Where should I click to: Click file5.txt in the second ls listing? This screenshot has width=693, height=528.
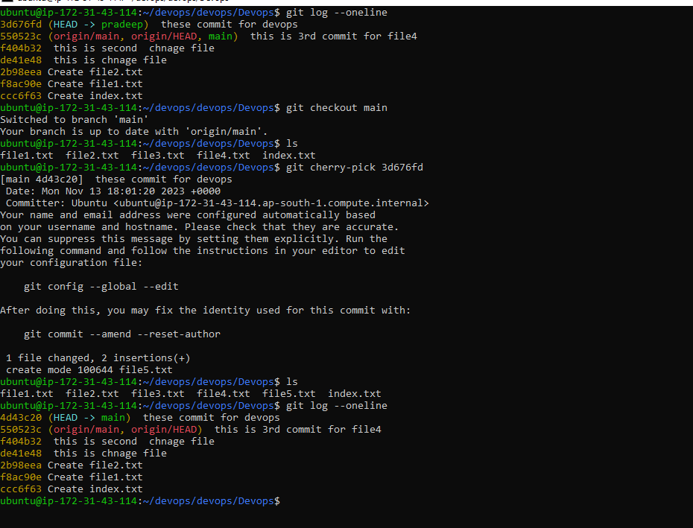pos(289,394)
